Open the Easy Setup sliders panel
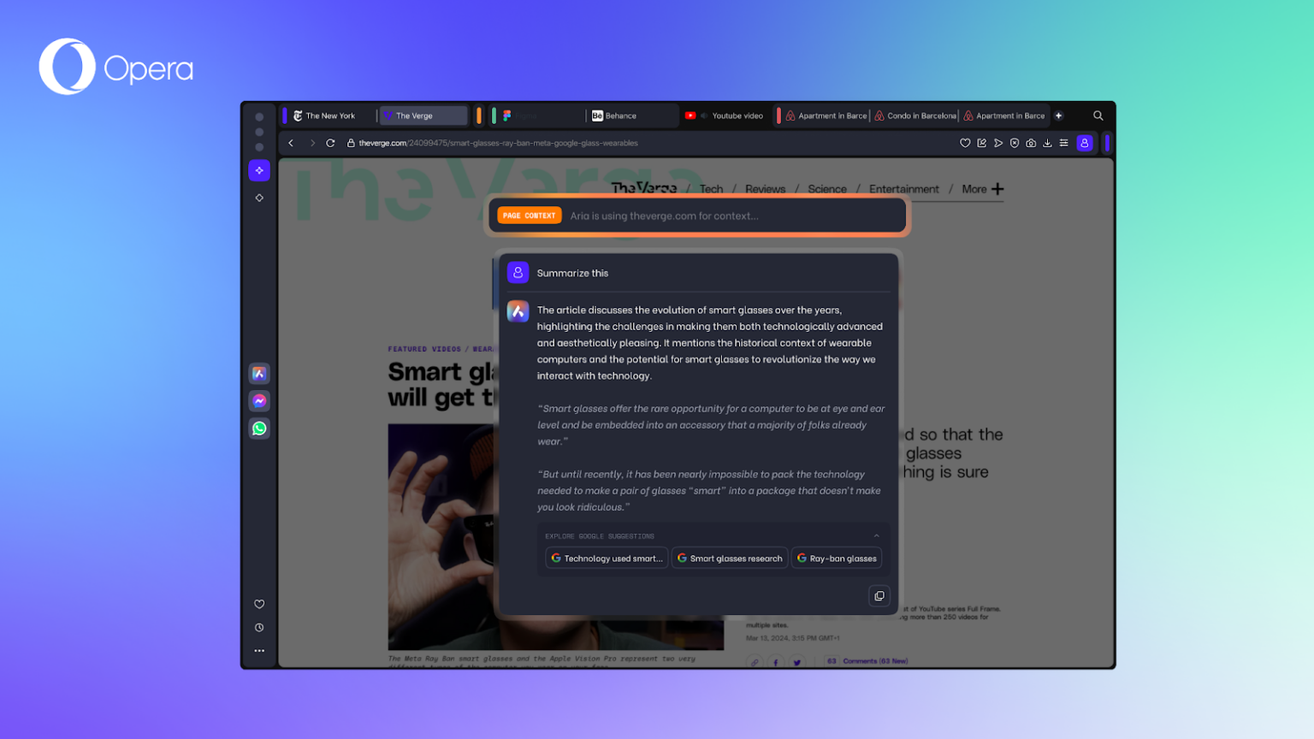 [1063, 143]
